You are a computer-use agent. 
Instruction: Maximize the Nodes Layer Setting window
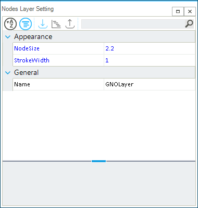coord(178,11)
